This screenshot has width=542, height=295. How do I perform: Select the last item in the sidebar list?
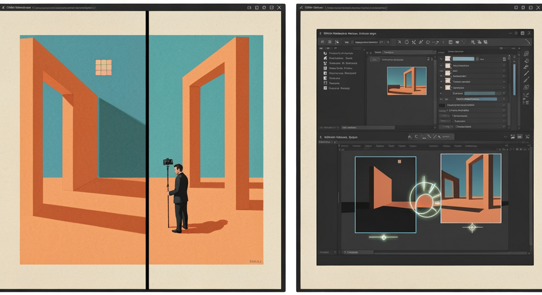(337, 88)
